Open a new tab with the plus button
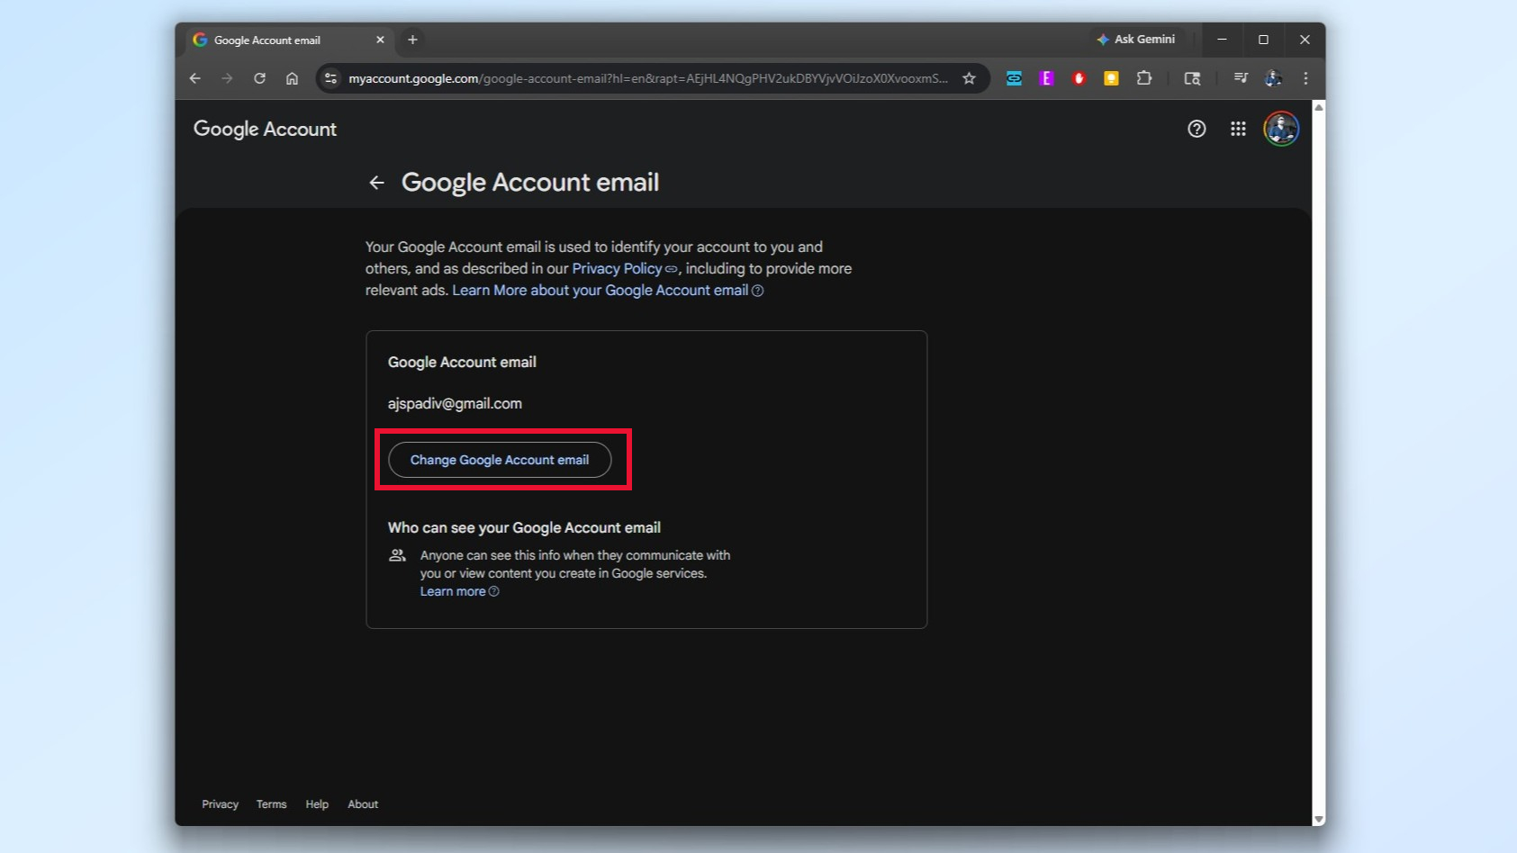Image resolution: width=1517 pixels, height=853 pixels. [x=412, y=40]
